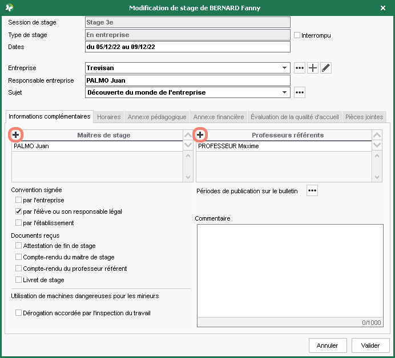Open Évaluation de la qualité d'accueil tab
The width and height of the screenshot is (395, 358).
coord(295,117)
